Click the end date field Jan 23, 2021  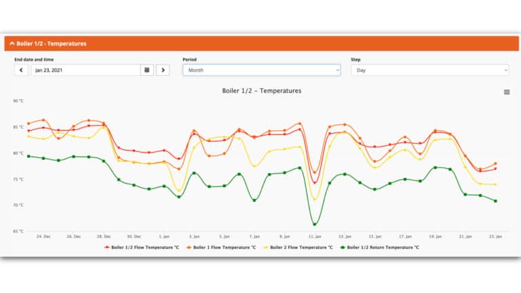(x=85, y=70)
